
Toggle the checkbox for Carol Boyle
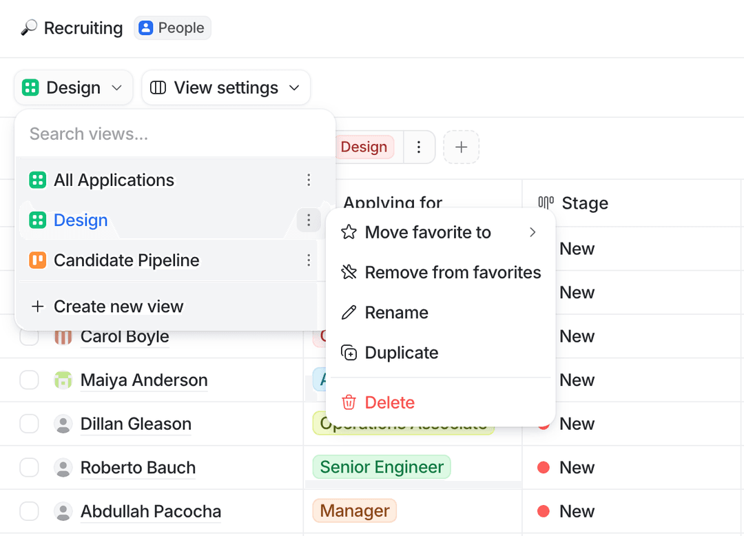[x=29, y=336]
